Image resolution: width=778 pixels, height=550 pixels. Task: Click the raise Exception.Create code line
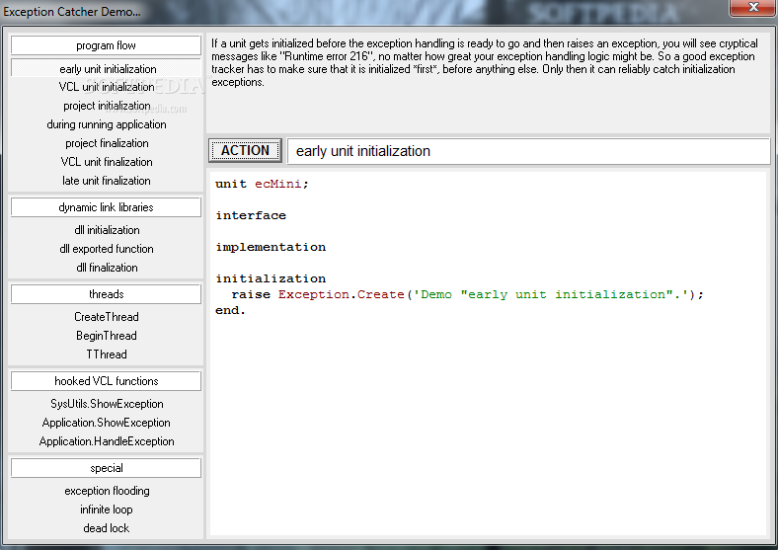click(467, 294)
